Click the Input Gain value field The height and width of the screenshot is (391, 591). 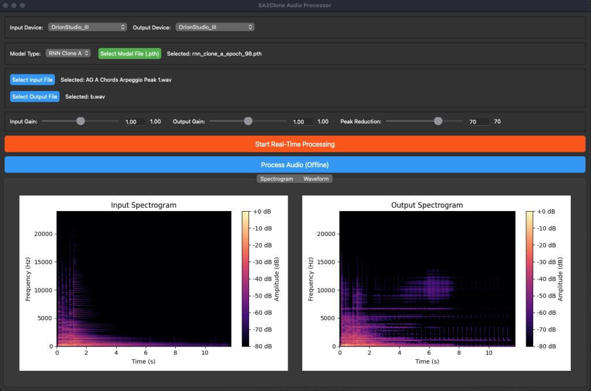(x=134, y=122)
